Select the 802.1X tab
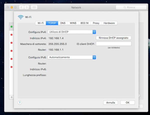The image size is (150, 115). pos(84,23)
